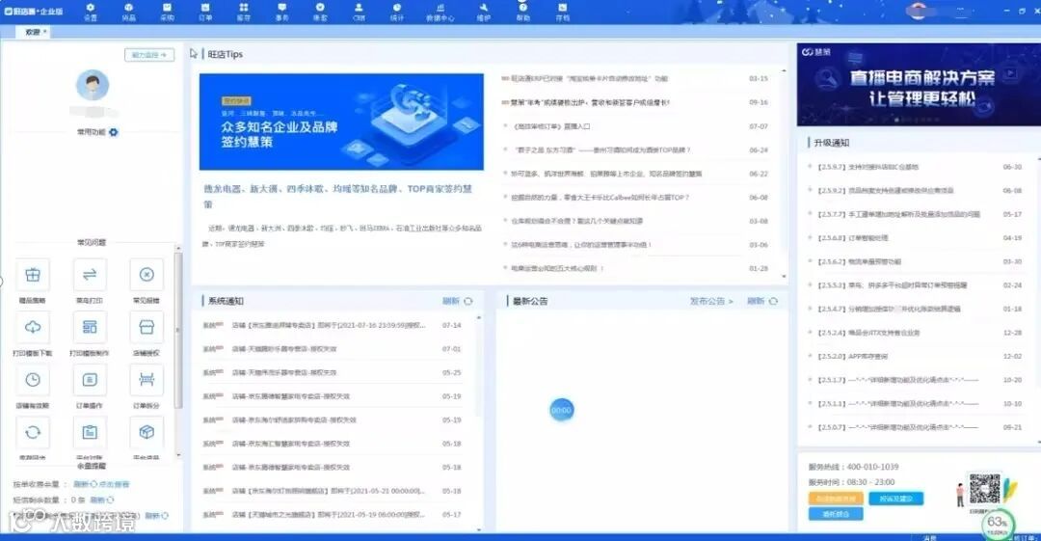This screenshot has height=541, width=1041.
Task: Click the 63% floating circle widget
Action: [998, 524]
